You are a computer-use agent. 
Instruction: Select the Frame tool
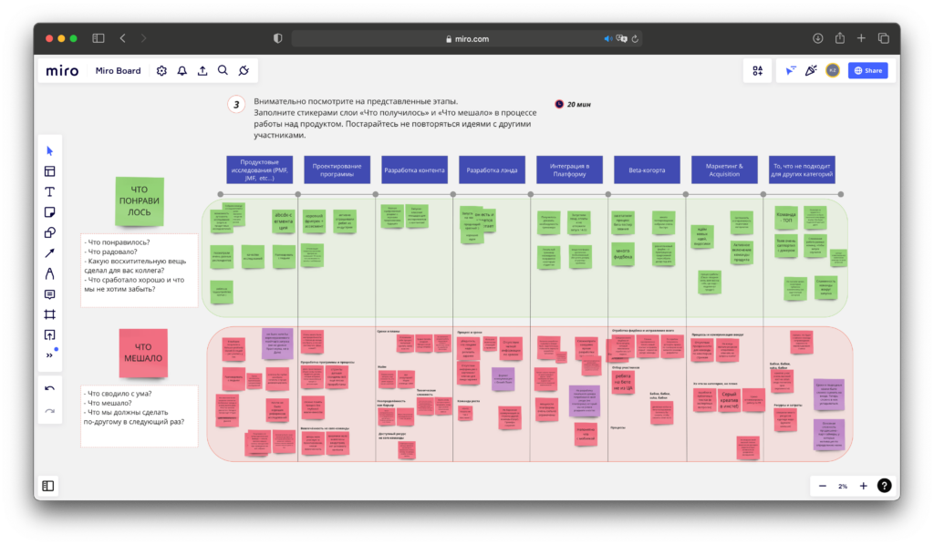[x=49, y=314]
